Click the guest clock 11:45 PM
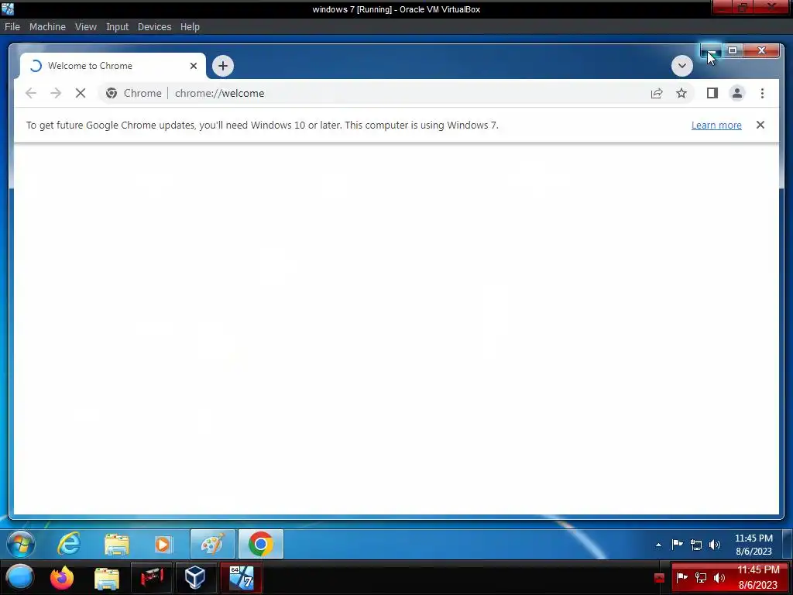 754,545
